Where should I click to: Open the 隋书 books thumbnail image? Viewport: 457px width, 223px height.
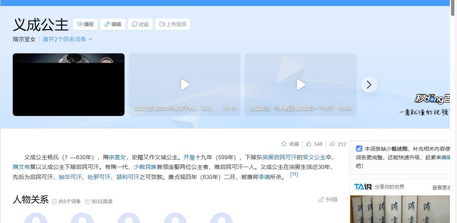[400, 209]
